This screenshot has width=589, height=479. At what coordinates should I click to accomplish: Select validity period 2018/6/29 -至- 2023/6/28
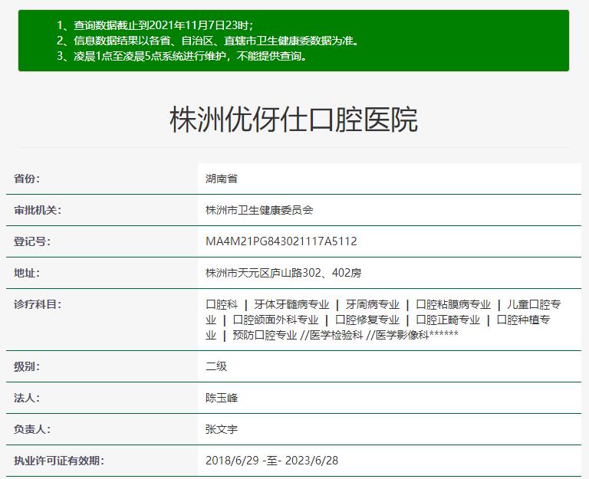click(x=272, y=461)
